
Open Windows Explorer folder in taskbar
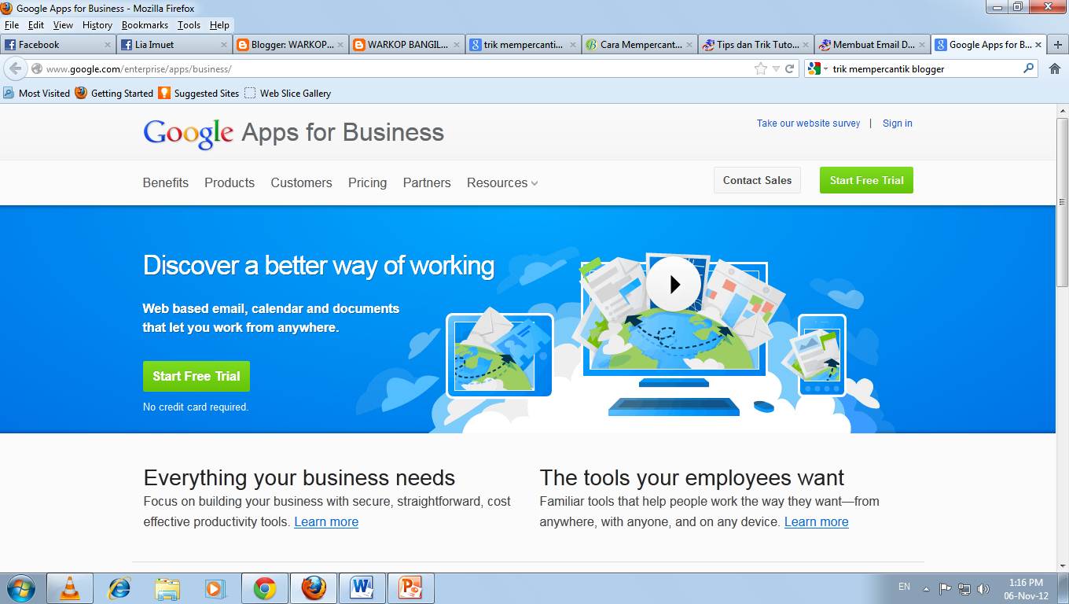coord(167,588)
